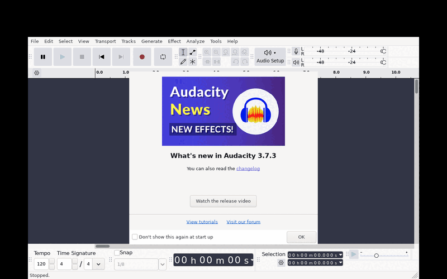The height and width of the screenshot is (279, 447).
Task: Follow the Visit our forum link
Action: tap(244, 222)
